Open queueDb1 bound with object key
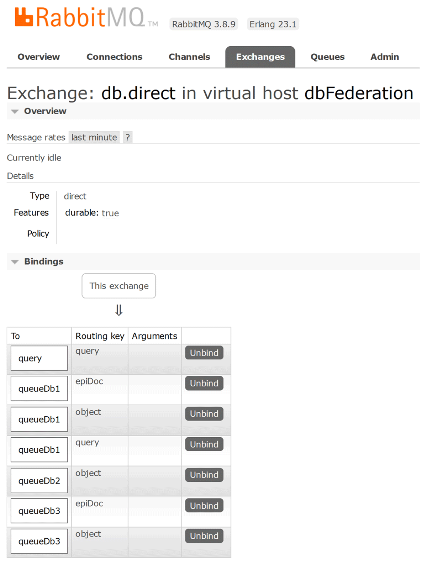 pyautogui.click(x=39, y=419)
